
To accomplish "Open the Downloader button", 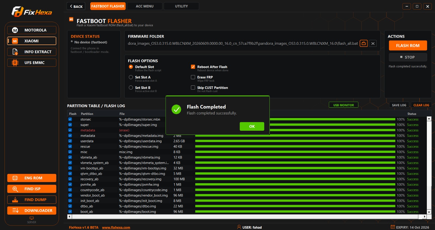I will (x=32, y=210).
